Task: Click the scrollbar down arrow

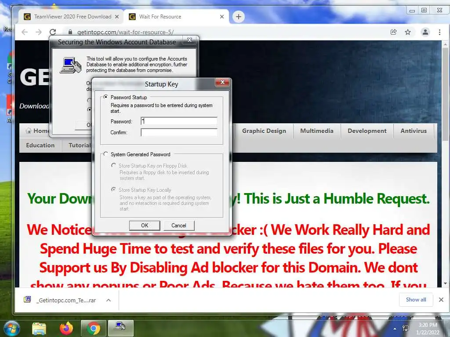Action: pyautogui.click(x=446, y=284)
